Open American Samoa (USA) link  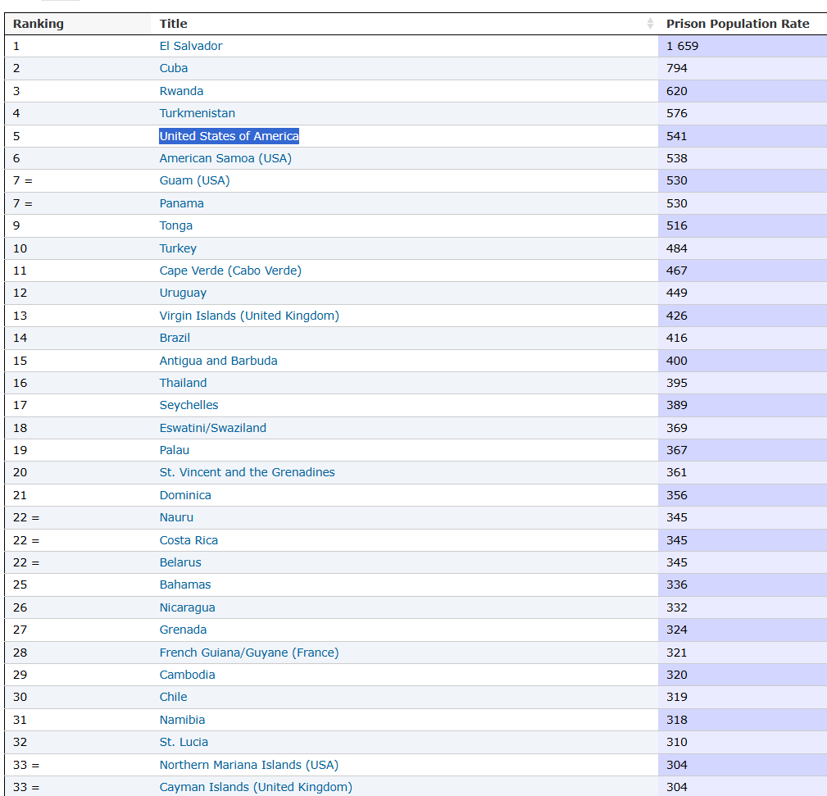225,158
